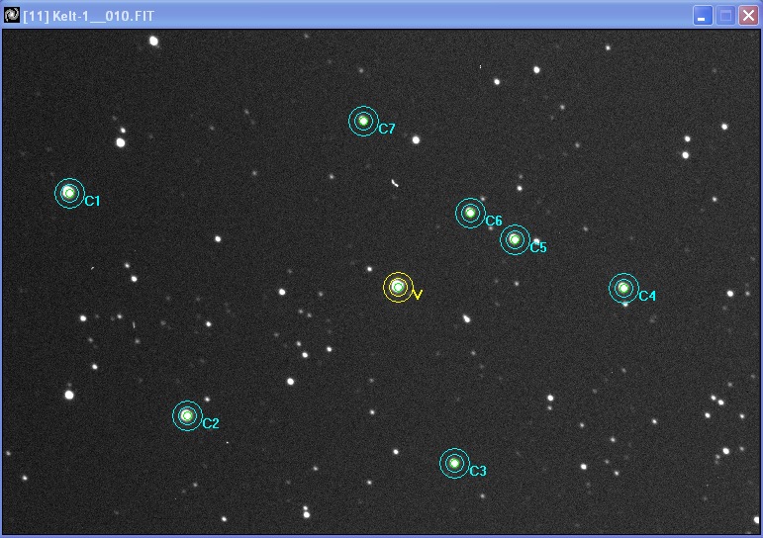
Task: Click the cyan C3 text label
Action: 478,471
